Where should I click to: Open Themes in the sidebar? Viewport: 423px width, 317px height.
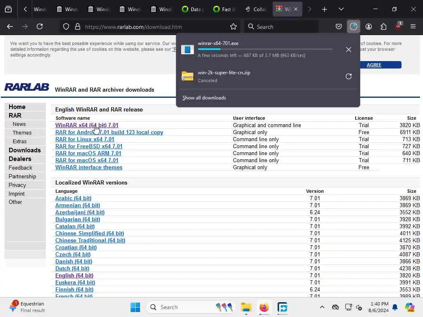click(x=22, y=132)
